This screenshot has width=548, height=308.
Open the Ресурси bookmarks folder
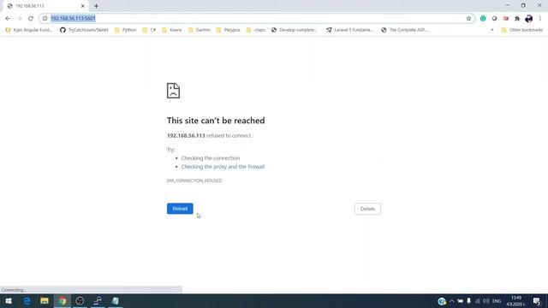click(229, 30)
